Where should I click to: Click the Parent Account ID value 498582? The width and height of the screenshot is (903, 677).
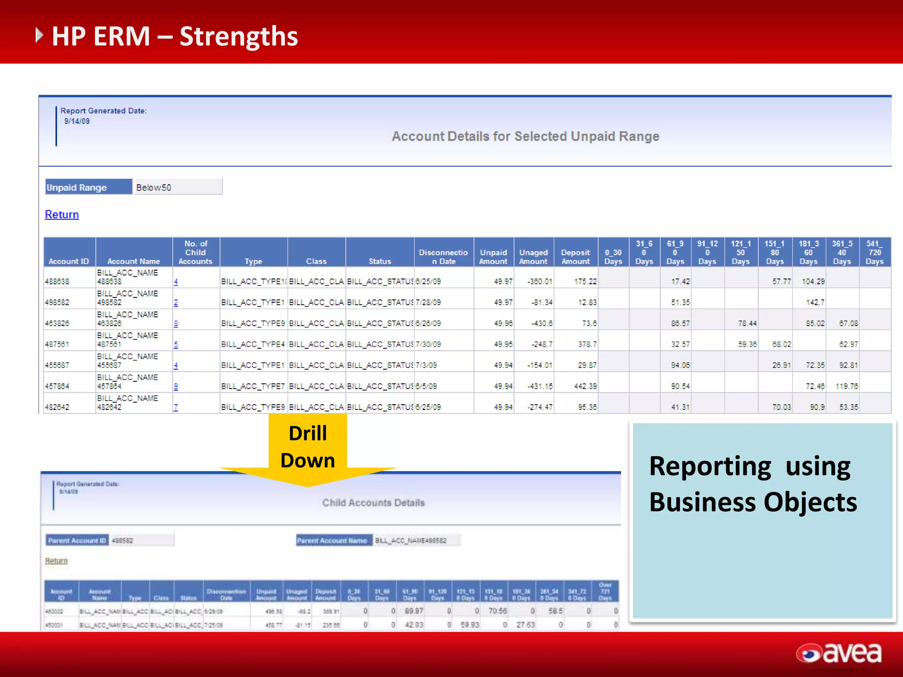click(141, 540)
